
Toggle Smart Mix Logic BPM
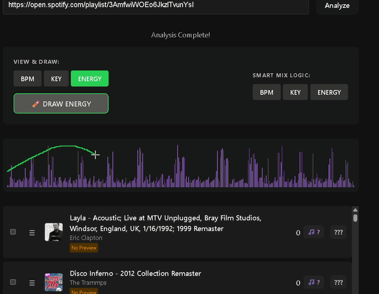coord(266,92)
